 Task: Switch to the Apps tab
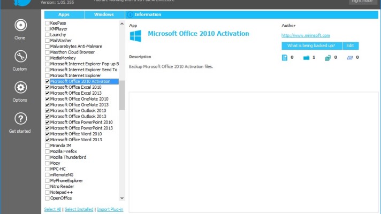point(64,14)
